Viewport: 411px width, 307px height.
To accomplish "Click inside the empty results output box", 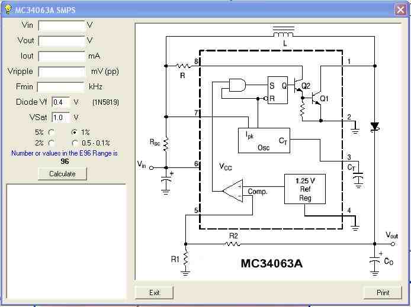I will [x=66, y=241].
